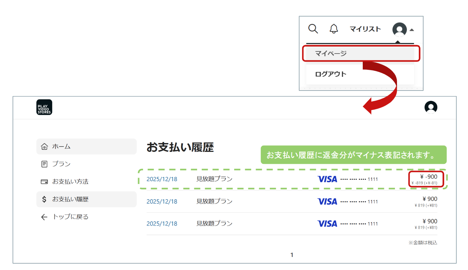Screen dimensions: 468x270
Task: Click the search magnifier icon
Action: pos(313,29)
